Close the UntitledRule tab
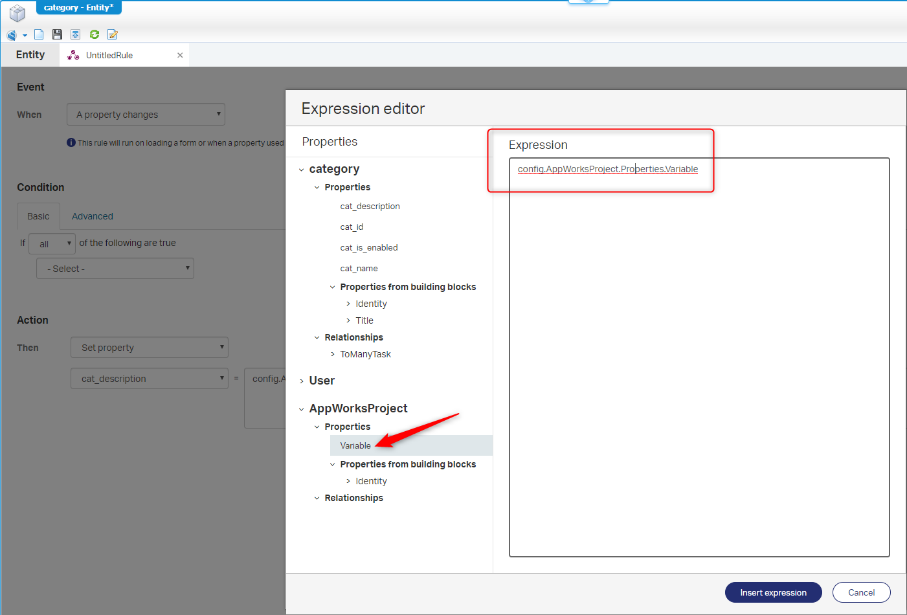Screen dimensions: 907x615 point(180,55)
